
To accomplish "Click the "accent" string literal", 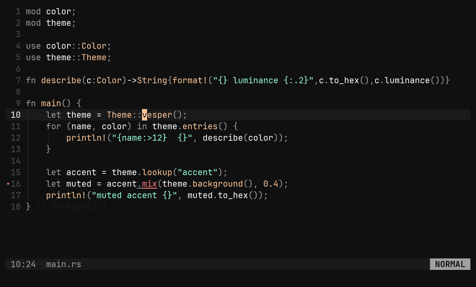I will [x=198, y=172].
